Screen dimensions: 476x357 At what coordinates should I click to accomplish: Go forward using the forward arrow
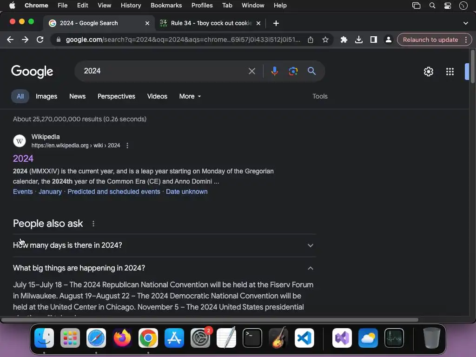pos(25,40)
